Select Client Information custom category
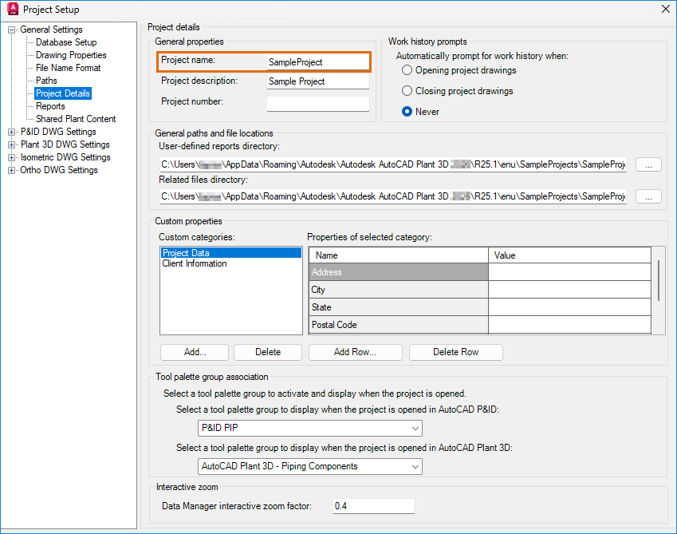Screen dimensions: 677x534 [195, 263]
